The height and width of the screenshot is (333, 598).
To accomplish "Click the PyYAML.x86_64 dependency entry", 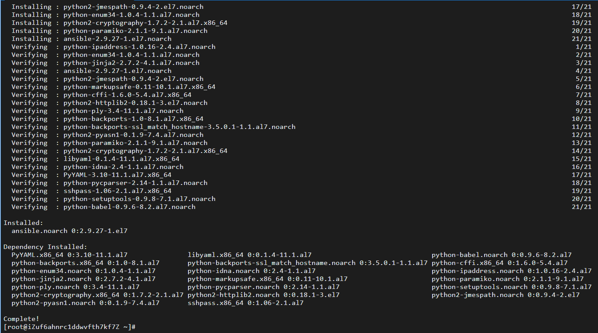I will click(x=69, y=255).
